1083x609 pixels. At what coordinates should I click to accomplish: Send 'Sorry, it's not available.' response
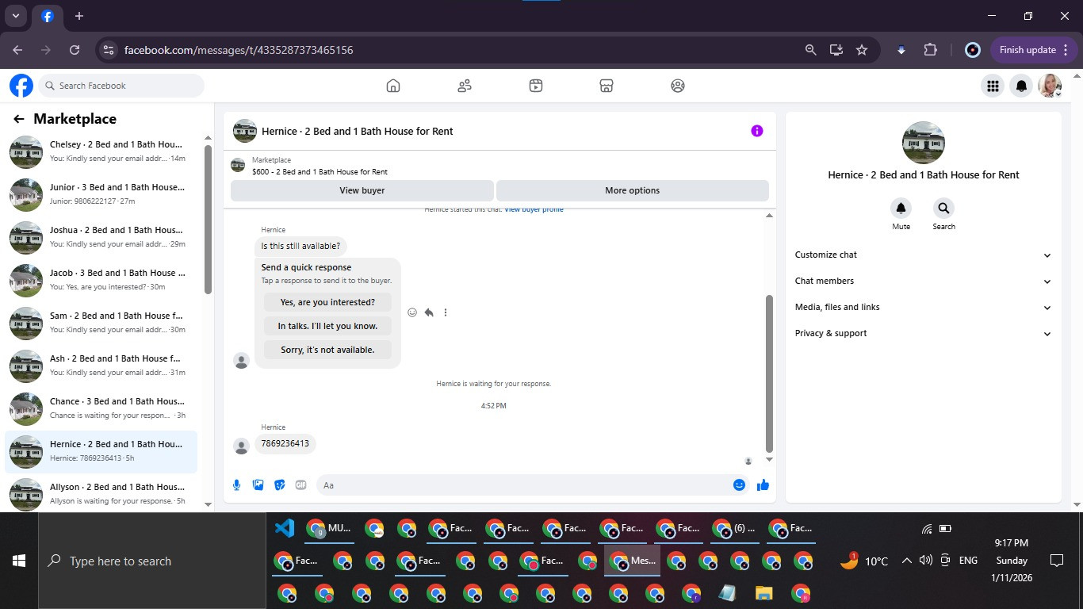(x=327, y=350)
